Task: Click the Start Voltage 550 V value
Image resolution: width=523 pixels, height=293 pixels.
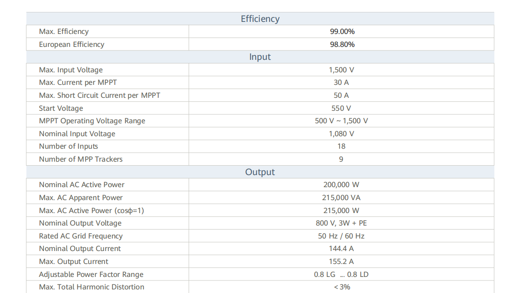Action: click(341, 109)
